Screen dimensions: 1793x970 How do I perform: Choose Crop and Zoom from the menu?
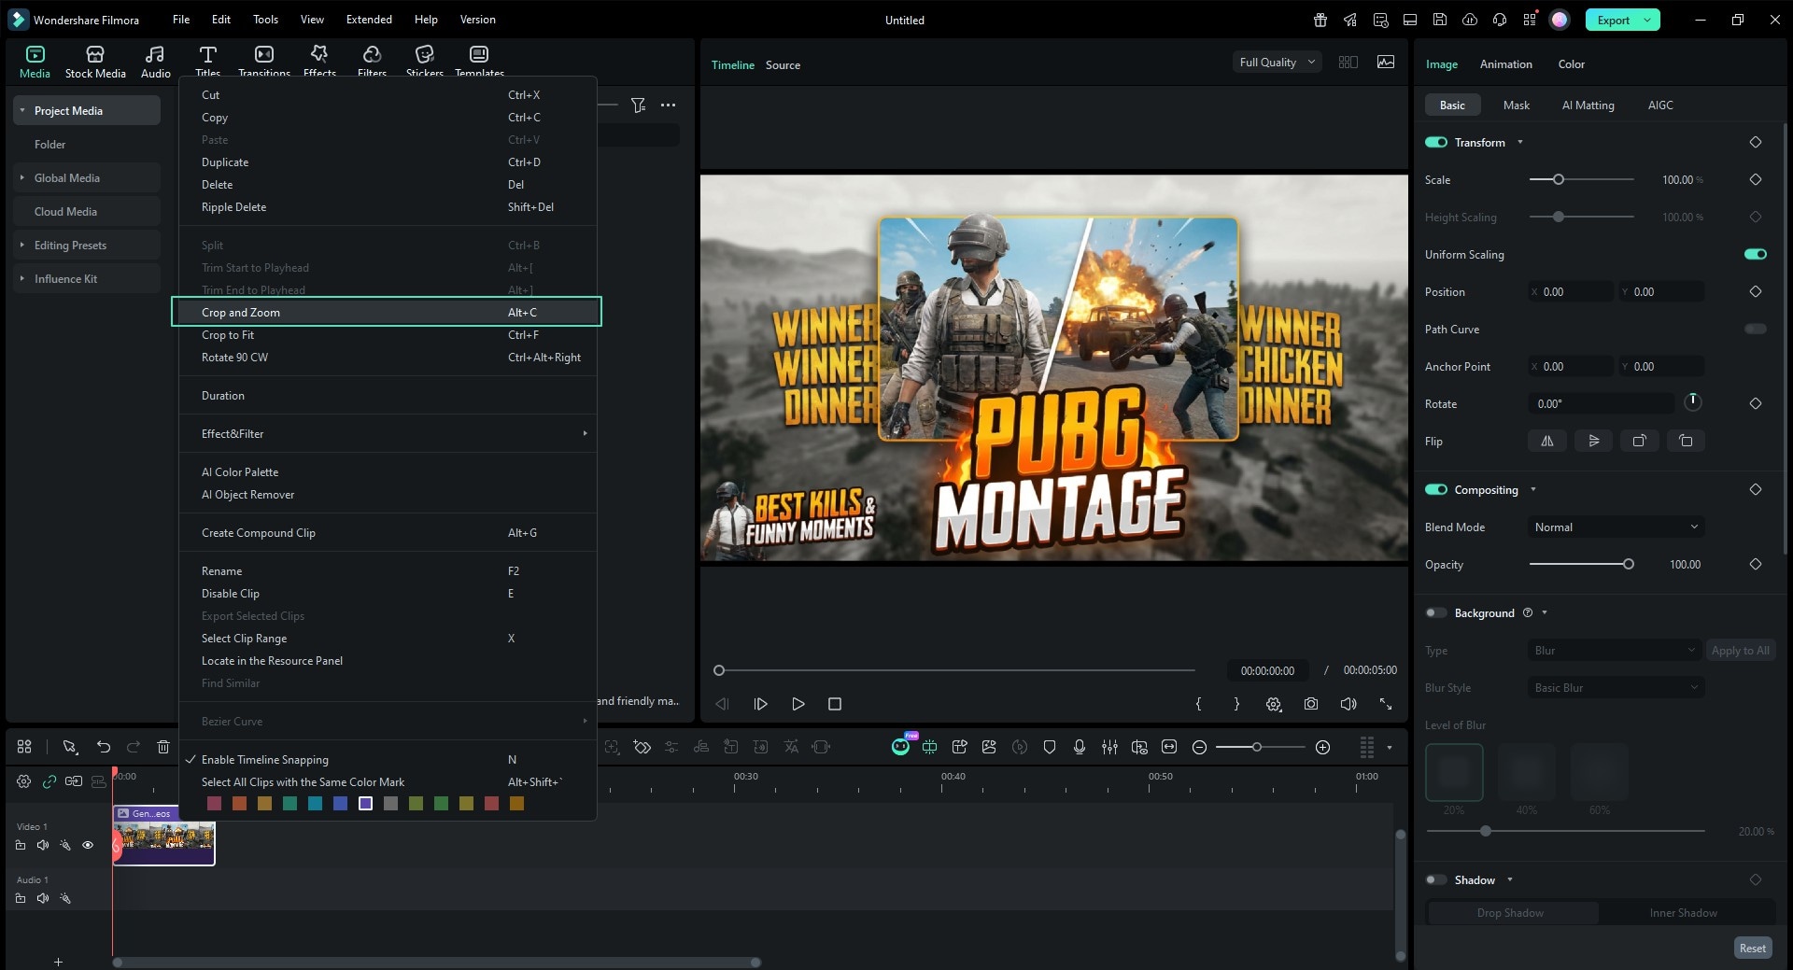(x=240, y=312)
